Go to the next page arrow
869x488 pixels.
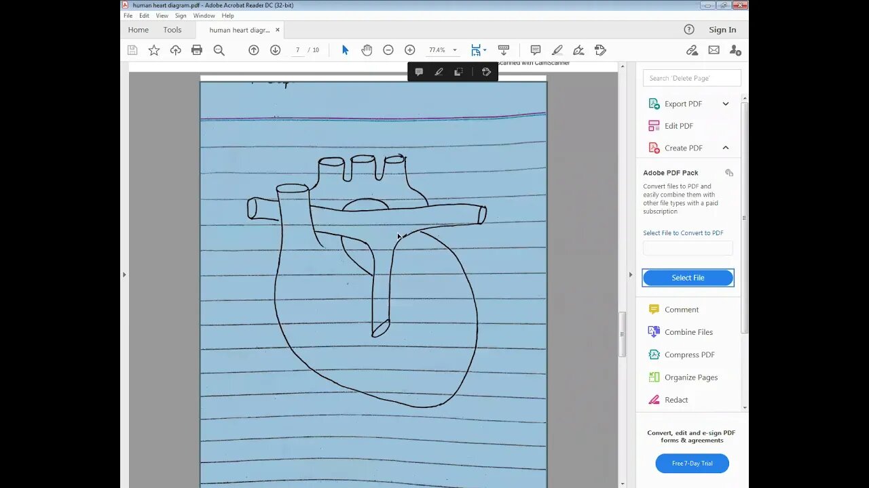[275, 50]
